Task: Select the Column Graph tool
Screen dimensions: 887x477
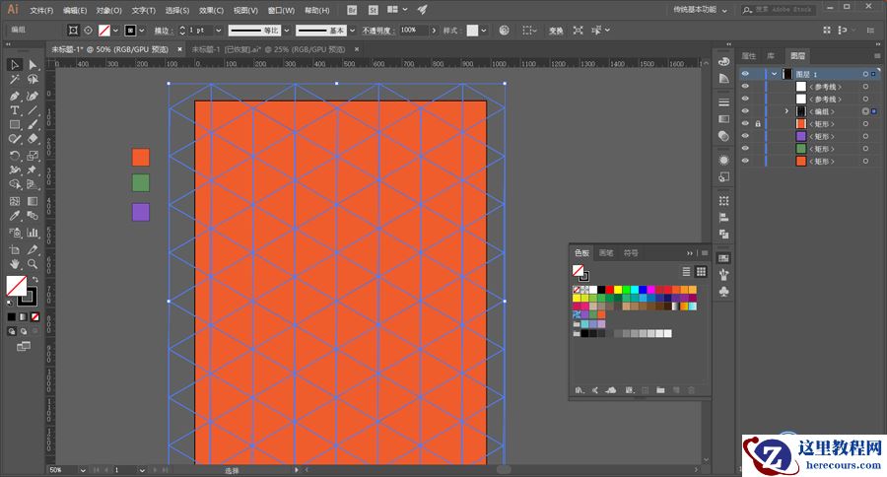Action: (33, 233)
